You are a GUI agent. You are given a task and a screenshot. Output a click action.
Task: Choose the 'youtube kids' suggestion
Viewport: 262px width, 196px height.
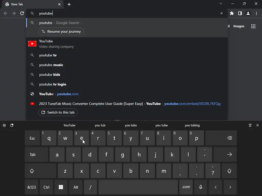[127, 75]
